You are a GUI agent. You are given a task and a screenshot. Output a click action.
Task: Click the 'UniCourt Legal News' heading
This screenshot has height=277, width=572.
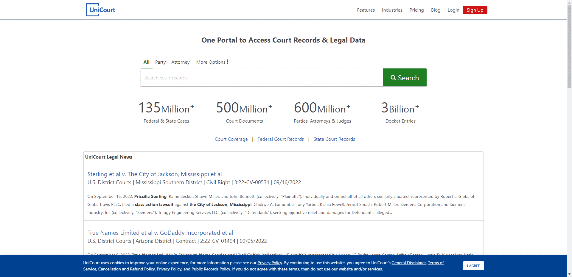pyautogui.click(x=109, y=157)
